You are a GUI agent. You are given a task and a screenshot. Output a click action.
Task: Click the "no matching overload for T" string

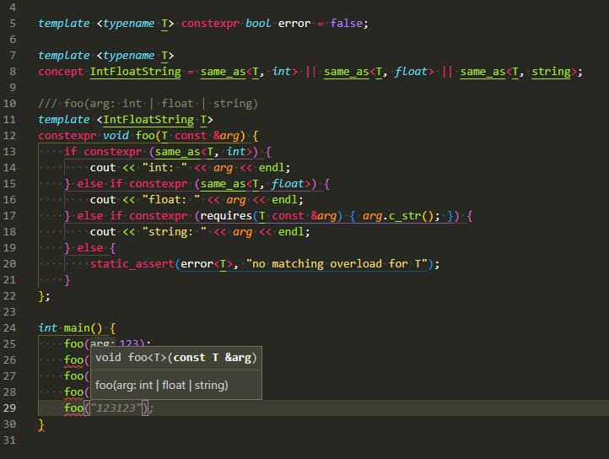pos(337,264)
